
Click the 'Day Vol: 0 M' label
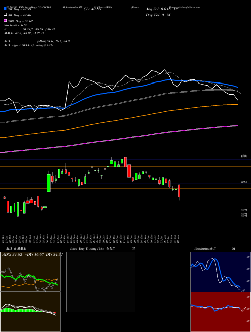tap(158, 15)
